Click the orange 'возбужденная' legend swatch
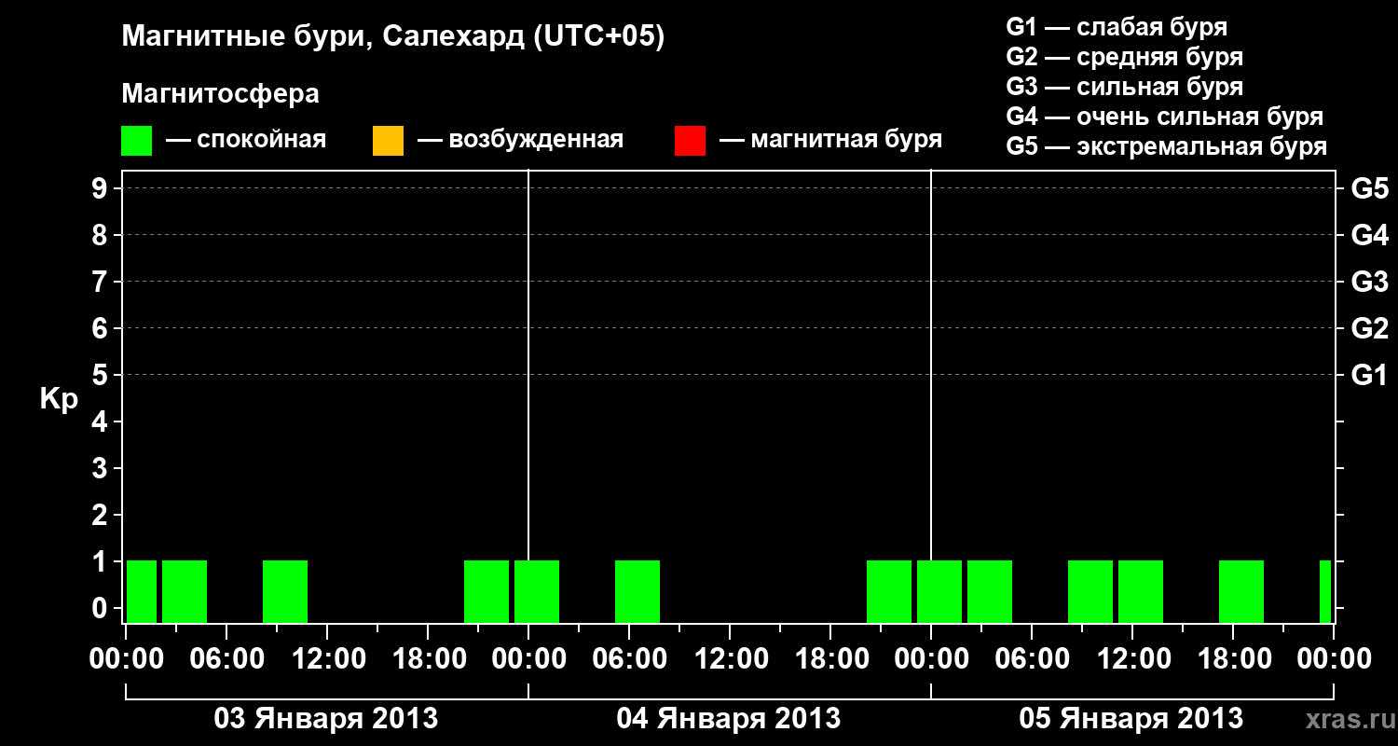 pos(388,141)
